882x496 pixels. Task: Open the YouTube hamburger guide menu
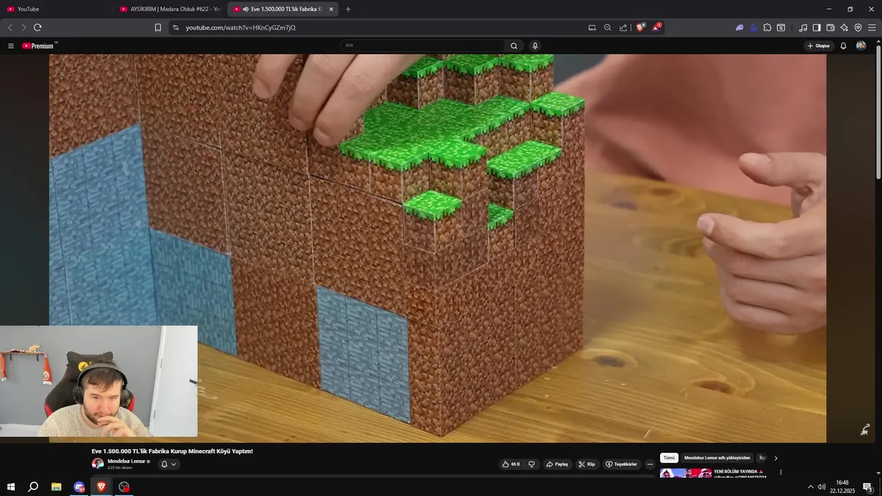10,46
